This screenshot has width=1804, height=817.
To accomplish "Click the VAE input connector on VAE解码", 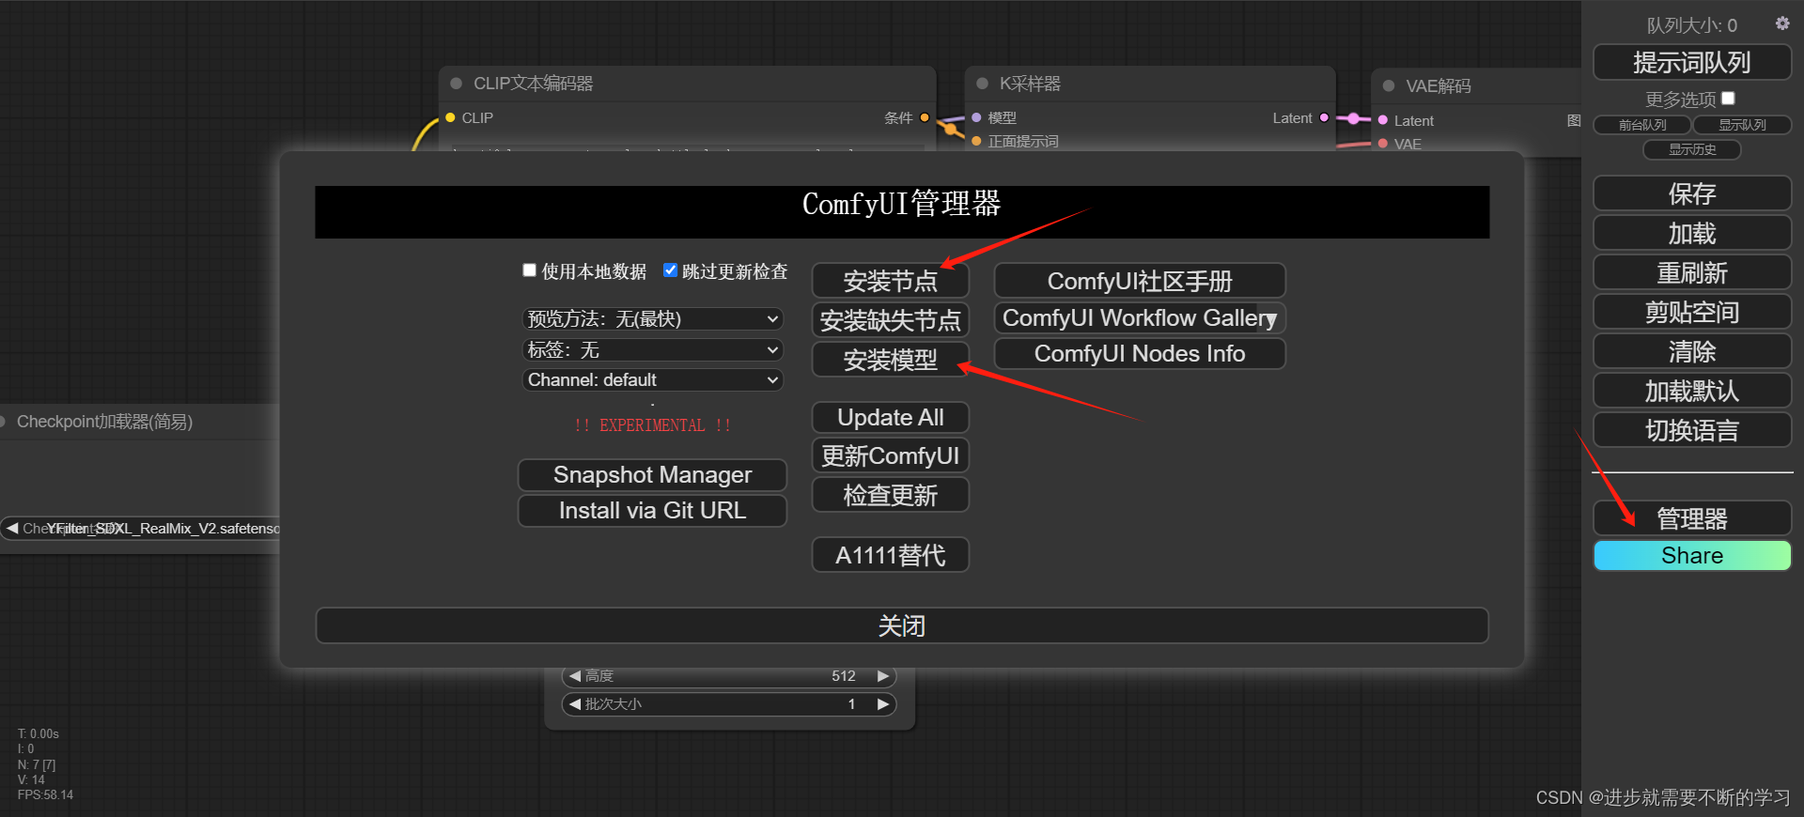I will click(1382, 144).
